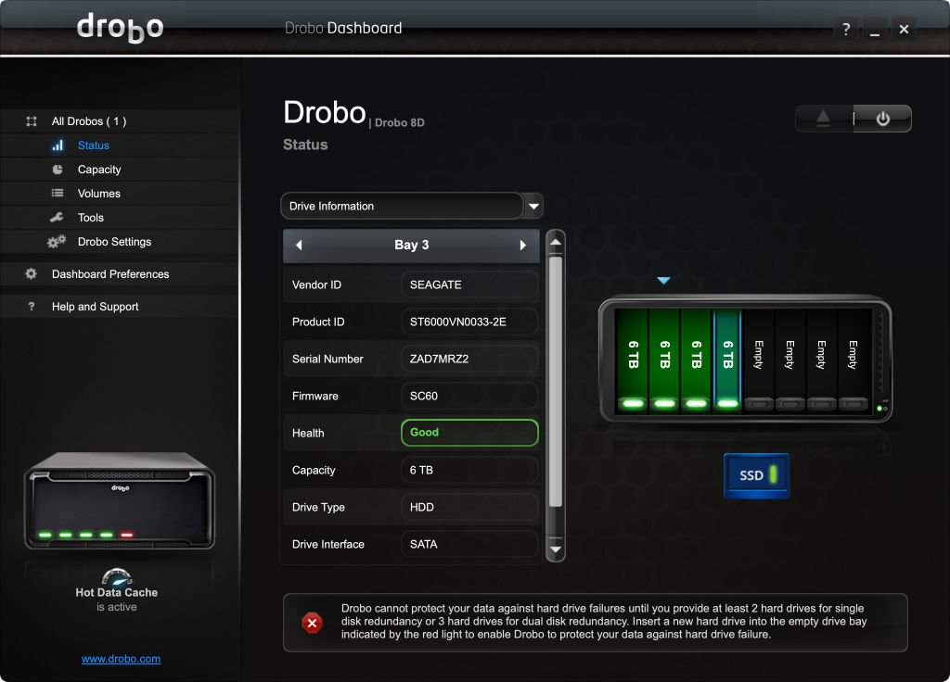Click the Dashboard Preferences gear icon

tap(31, 274)
